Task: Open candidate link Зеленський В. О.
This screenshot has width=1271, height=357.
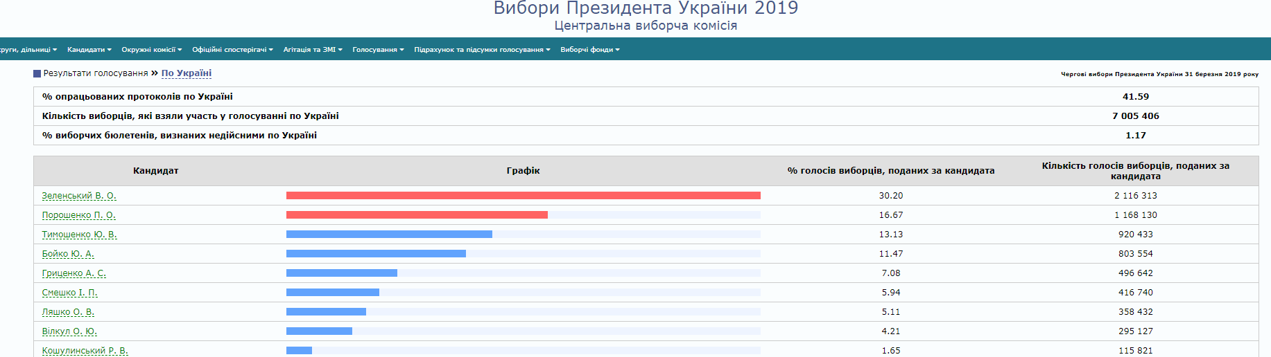Action: 79,196
